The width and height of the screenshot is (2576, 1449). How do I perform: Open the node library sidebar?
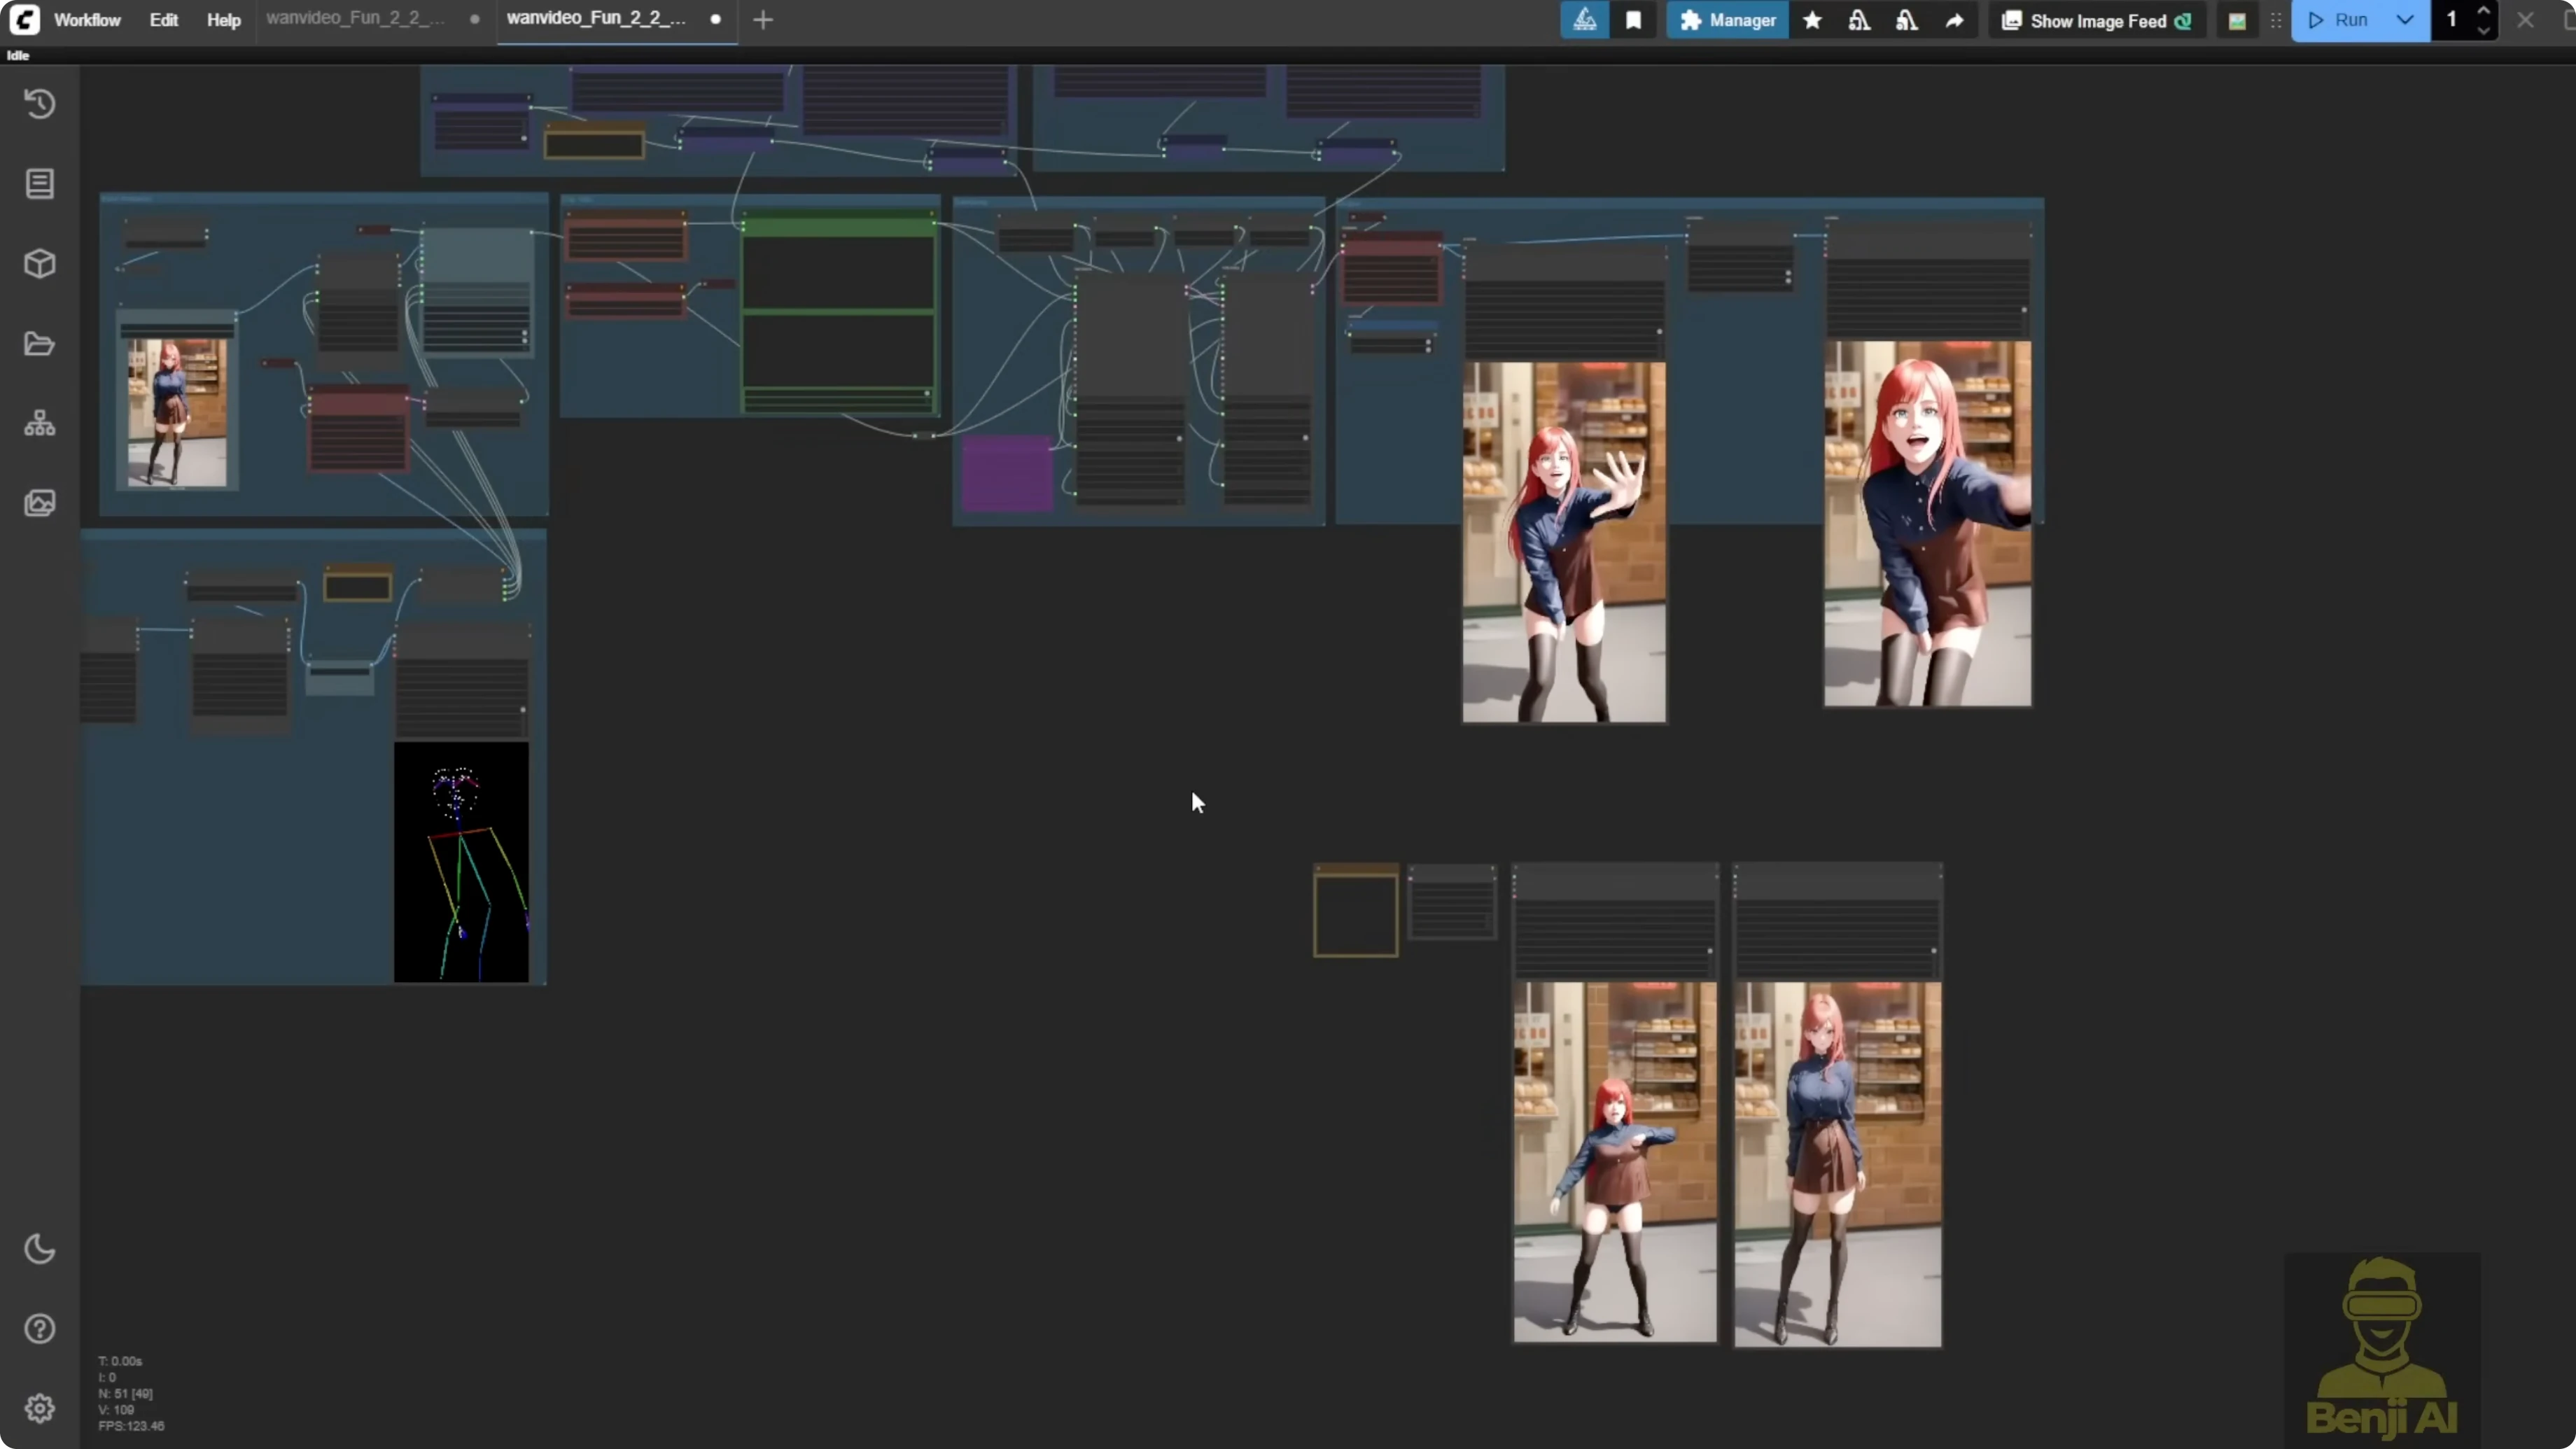[40, 184]
